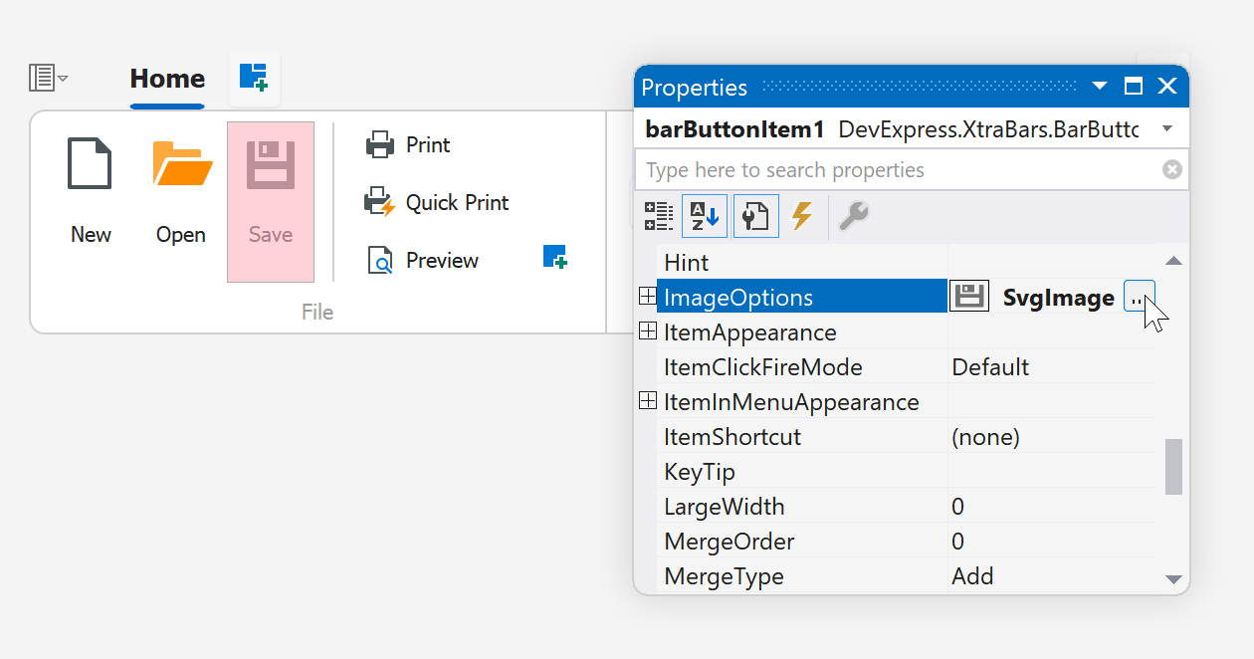Click the 0 value of LargeWidth
This screenshot has height=659, width=1254.
click(x=957, y=507)
